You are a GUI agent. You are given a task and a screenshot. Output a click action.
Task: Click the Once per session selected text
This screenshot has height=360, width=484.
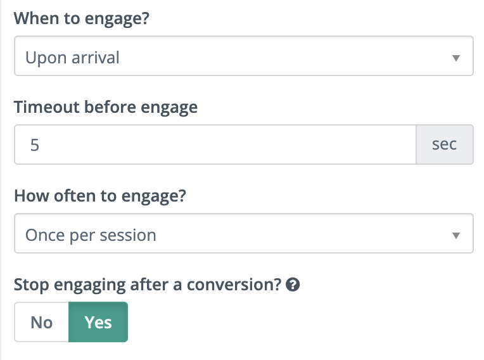tap(91, 236)
